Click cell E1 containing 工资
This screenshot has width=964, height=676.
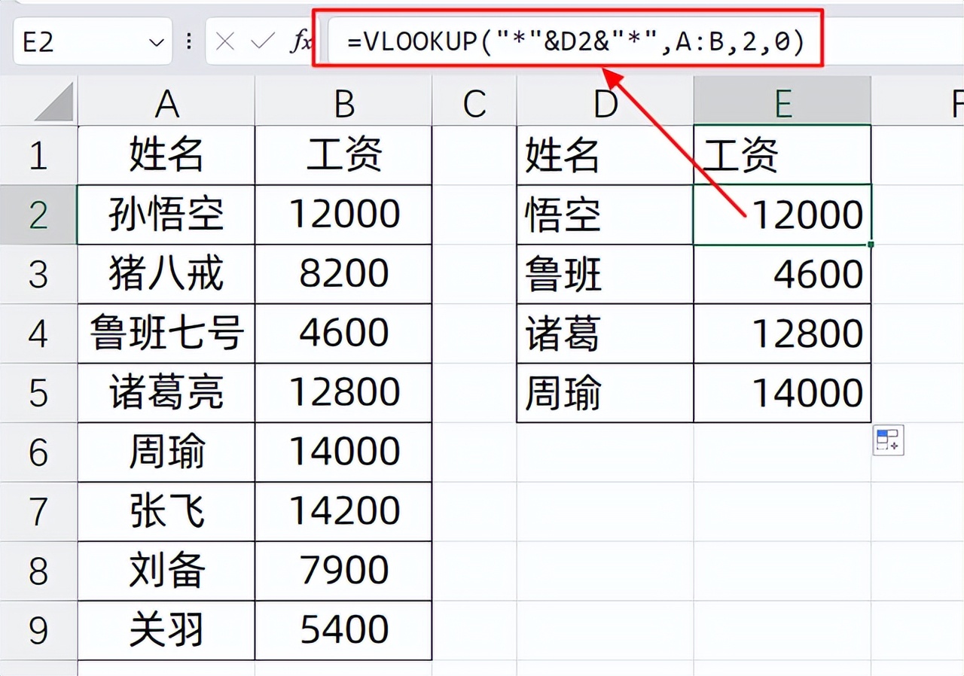click(x=782, y=155)
